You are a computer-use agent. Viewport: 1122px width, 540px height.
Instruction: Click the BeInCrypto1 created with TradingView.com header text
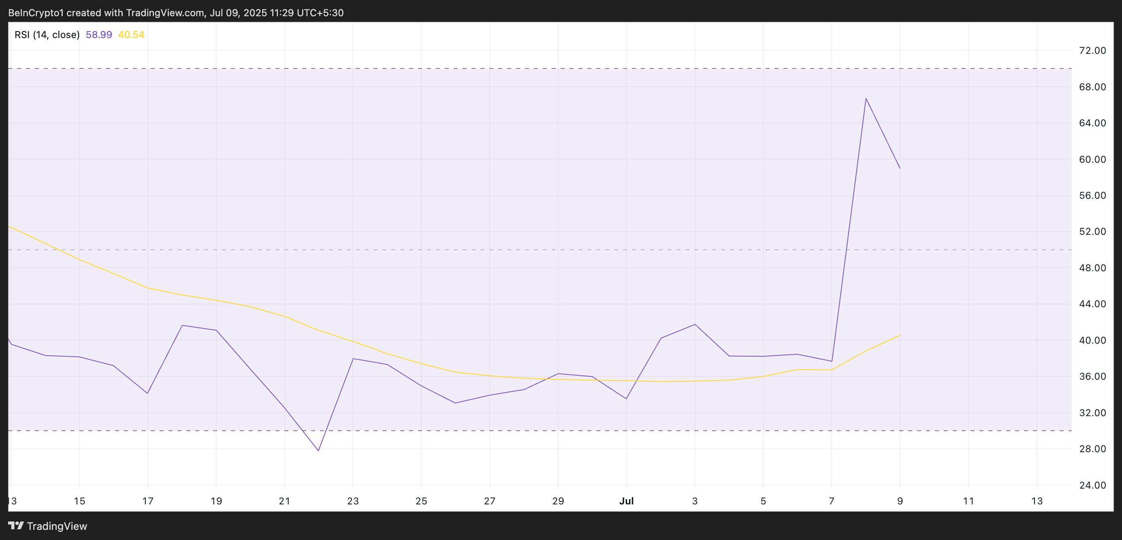click(176, 13)
